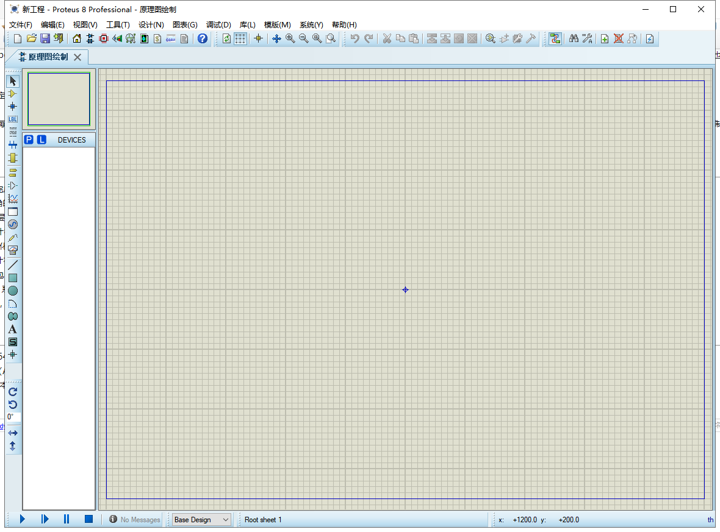Click the Zoom In toolbar icon
Image resolution: width=720 pixels, height=532 pixels.
pos(290,38)
